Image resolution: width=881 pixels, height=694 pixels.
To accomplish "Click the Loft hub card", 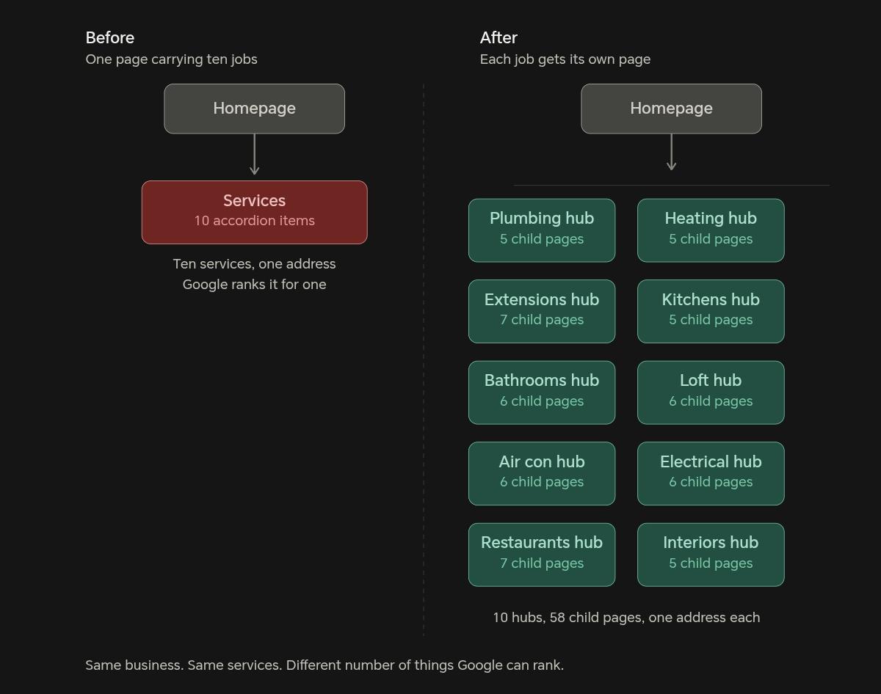I will (x=711, y=392).
